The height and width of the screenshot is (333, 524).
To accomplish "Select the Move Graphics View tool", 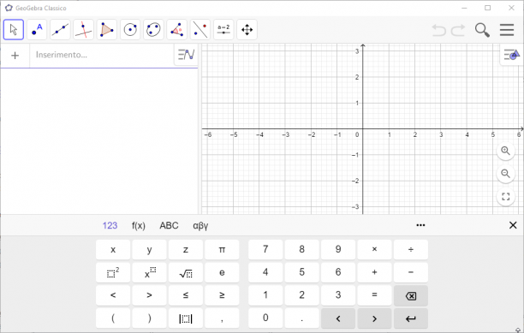I will pyautogui.click(x=247, y=30).
